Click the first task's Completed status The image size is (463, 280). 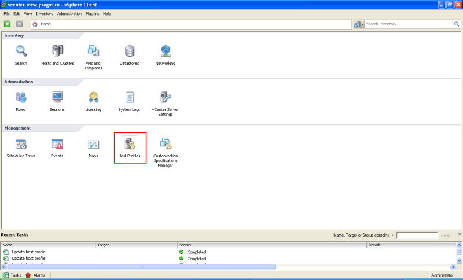click(196, 252)
